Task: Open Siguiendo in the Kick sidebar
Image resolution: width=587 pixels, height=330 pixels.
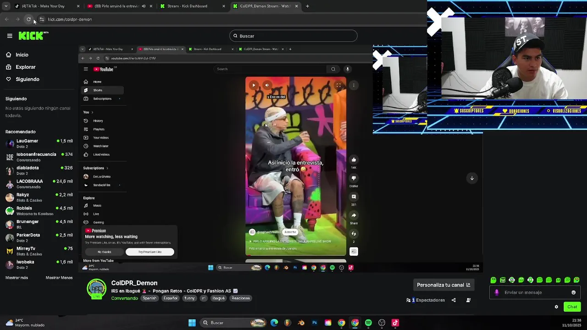Action: coord(23,79)
